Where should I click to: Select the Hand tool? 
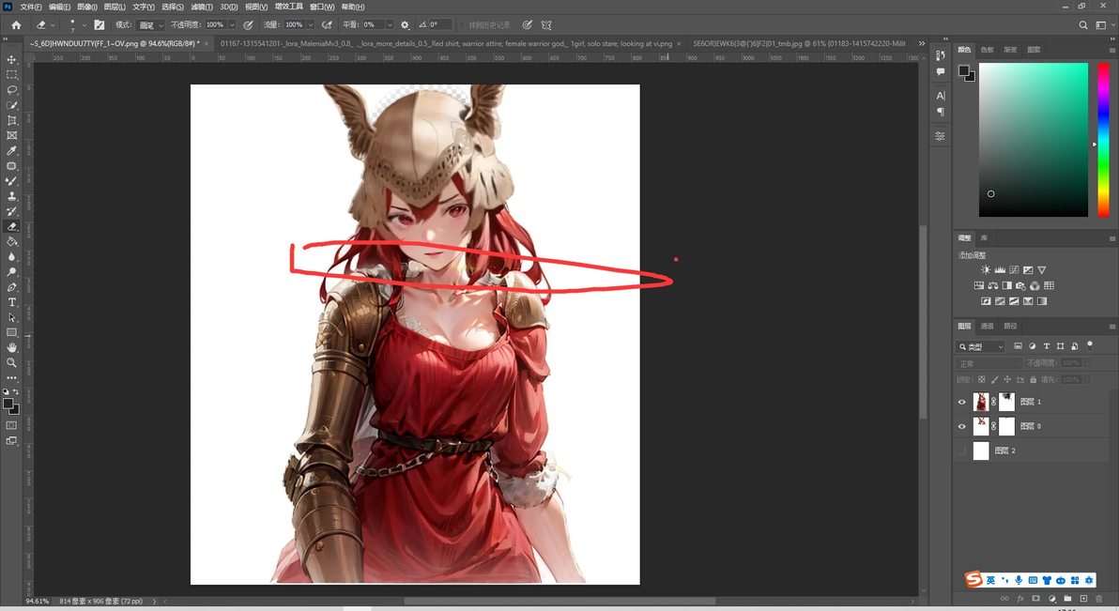[x=11, y=347]
